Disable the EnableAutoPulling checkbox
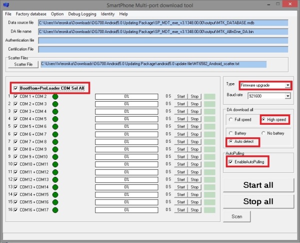Screen dimensions: 300x243 (x=230, y=161)
